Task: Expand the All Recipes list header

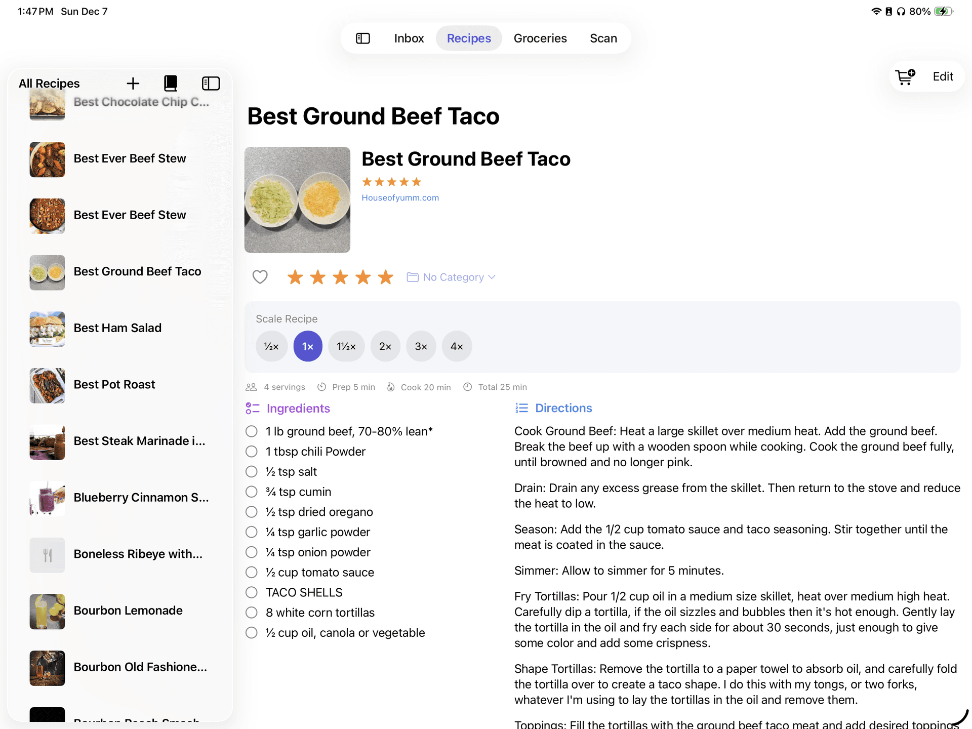Action: pos(49,83)
